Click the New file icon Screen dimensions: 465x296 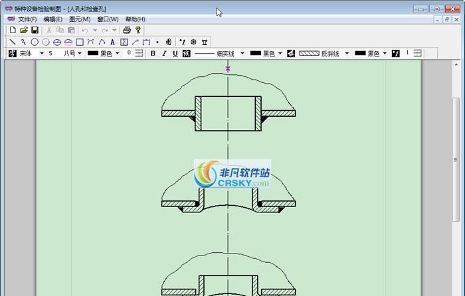click(x=13, y=31)
